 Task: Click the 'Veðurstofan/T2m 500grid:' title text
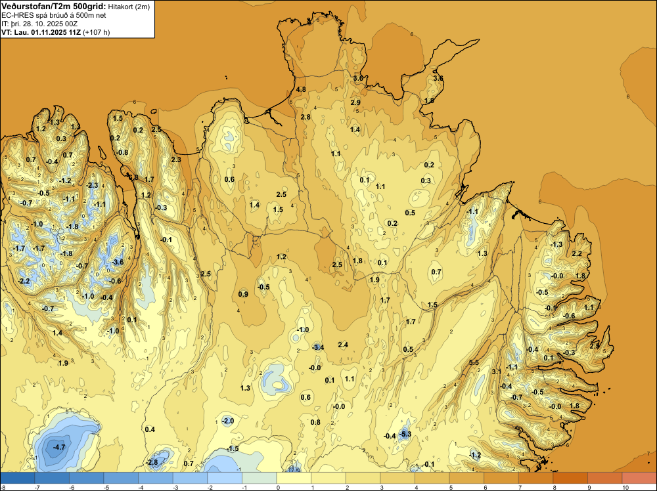(54, 7)
